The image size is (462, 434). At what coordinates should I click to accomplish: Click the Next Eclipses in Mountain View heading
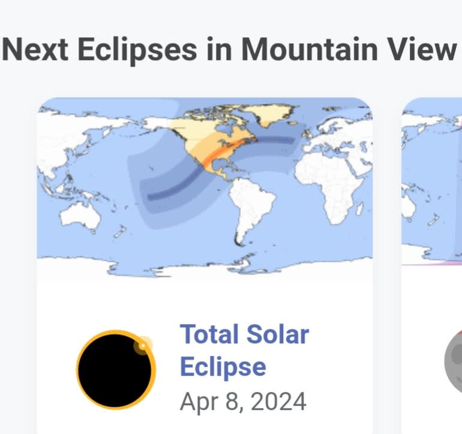[x=229, y=49]
